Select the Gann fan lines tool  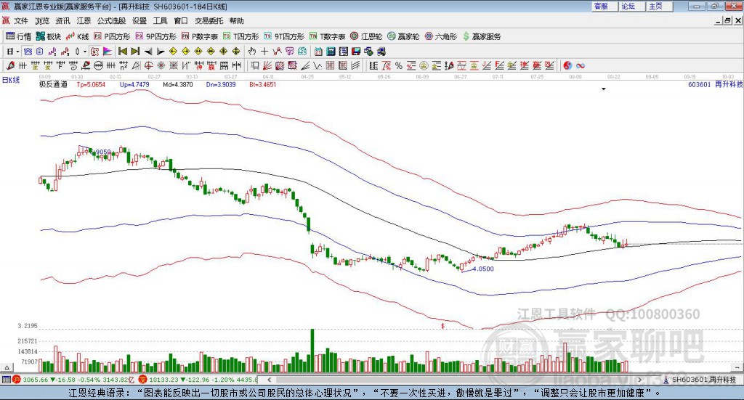click(x=267, y=66)
